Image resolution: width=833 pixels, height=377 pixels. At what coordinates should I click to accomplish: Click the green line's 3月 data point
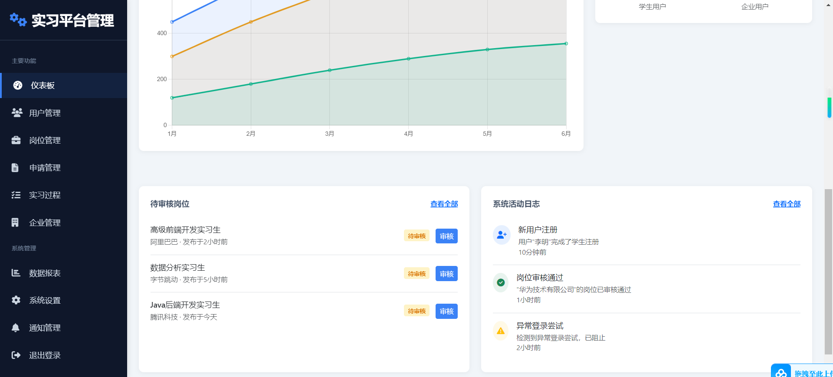(x=330, y=70)
